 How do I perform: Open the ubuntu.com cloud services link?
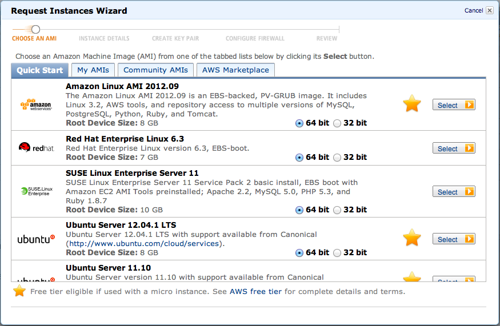pos(144,244)
